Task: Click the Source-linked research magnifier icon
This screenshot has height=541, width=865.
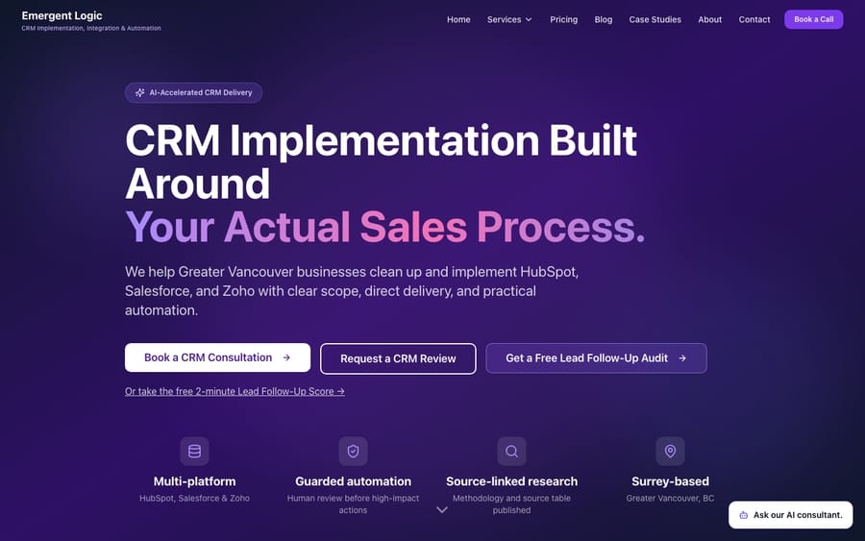Action: [511, 451]
